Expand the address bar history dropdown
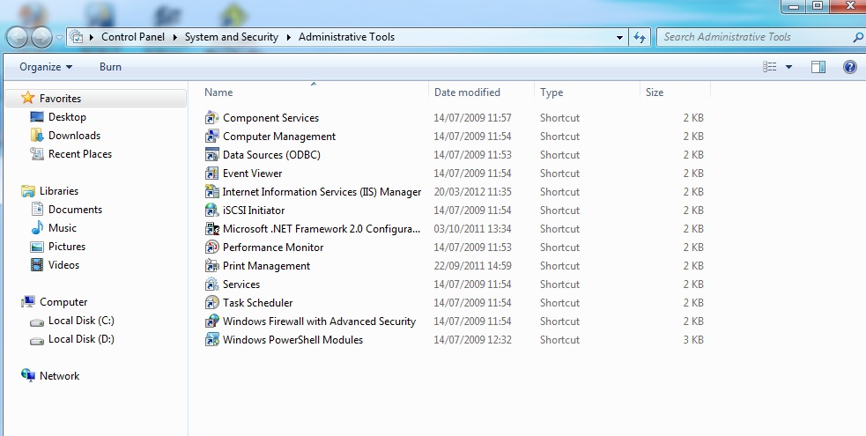This screenshot has width=866, height=436. point(619,38)
